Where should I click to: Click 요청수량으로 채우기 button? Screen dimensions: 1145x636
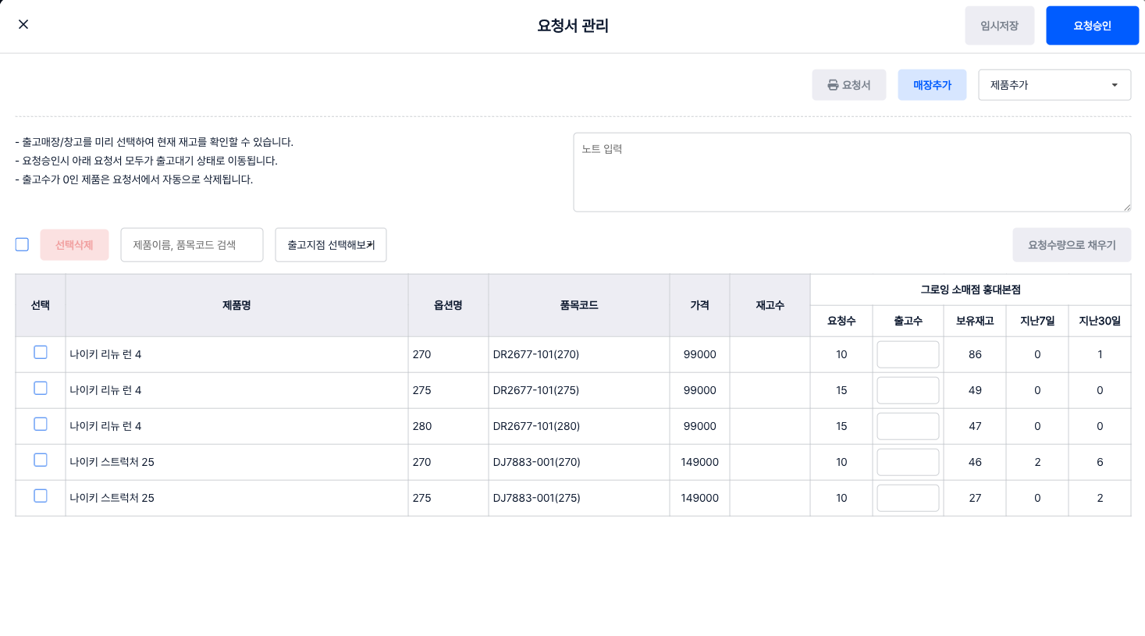coord(1071,245)
